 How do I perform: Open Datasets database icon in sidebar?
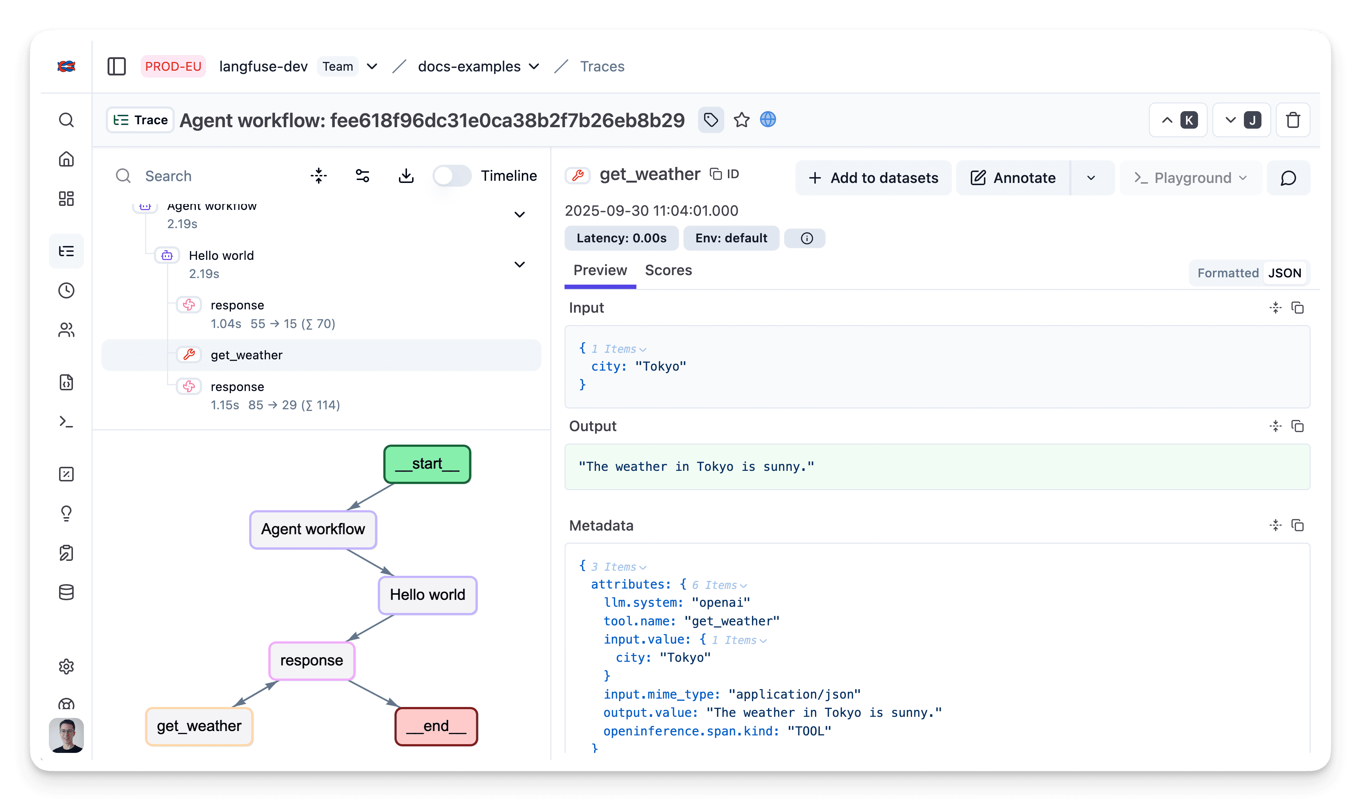tap(66, 592)
